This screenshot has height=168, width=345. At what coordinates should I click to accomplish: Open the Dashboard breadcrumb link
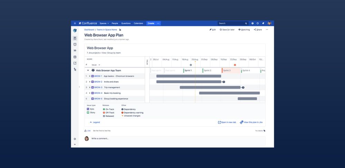[x=89, y=30]
